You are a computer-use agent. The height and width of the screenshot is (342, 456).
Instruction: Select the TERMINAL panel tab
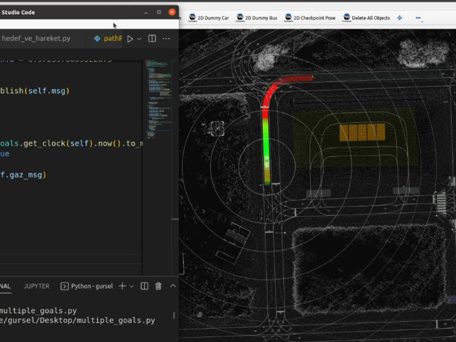pyautogui.click(x=5, y=286)
